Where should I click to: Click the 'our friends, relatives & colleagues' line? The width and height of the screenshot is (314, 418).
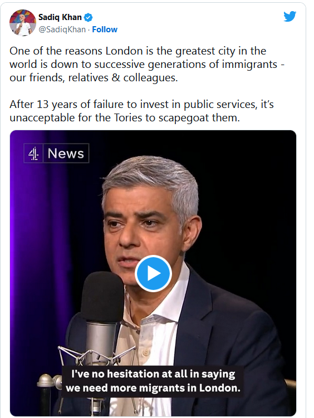click(x=94, y=77)
